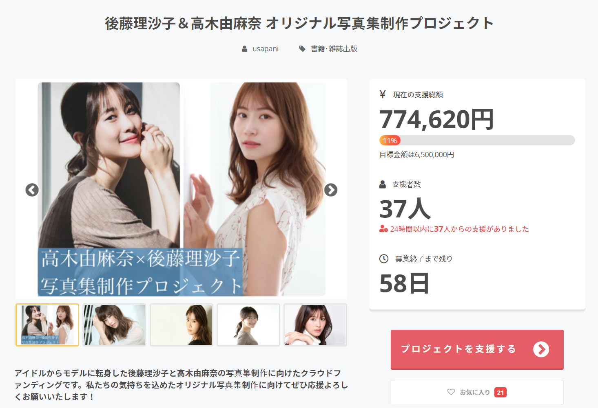The width and height of the screenshot is (598, 408).
Task: Click the heart icon in お気に入り button
Action: (x=451, y=392)
